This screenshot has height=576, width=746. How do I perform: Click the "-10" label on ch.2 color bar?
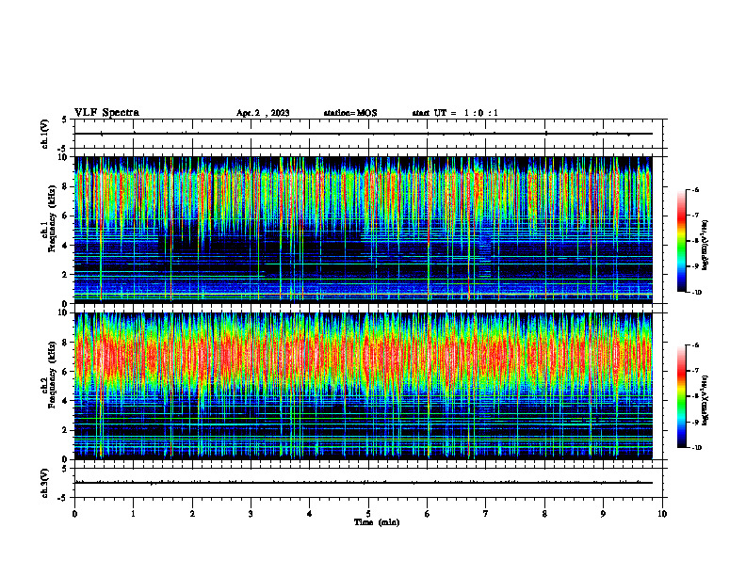tap(697, 448)
